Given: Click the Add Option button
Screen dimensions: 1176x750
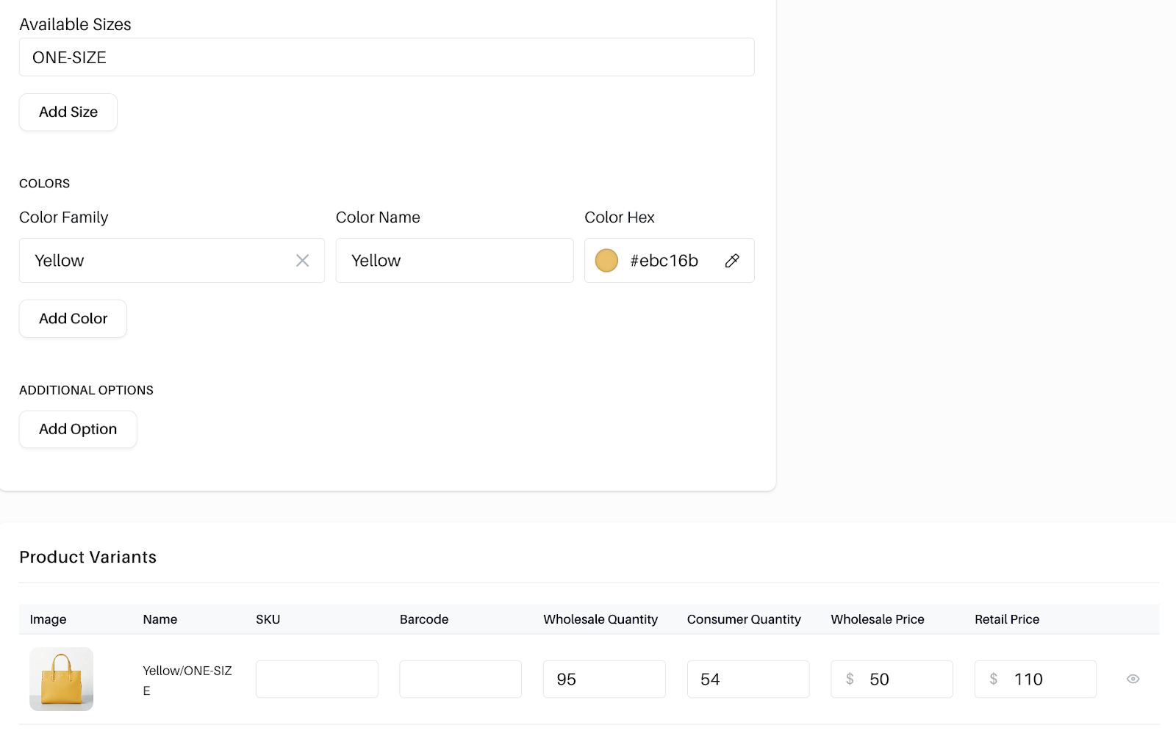Looking at the screenshot, I should tap(78, 430).
